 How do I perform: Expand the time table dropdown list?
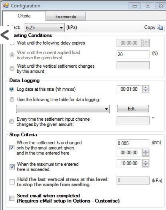(63, 109)
